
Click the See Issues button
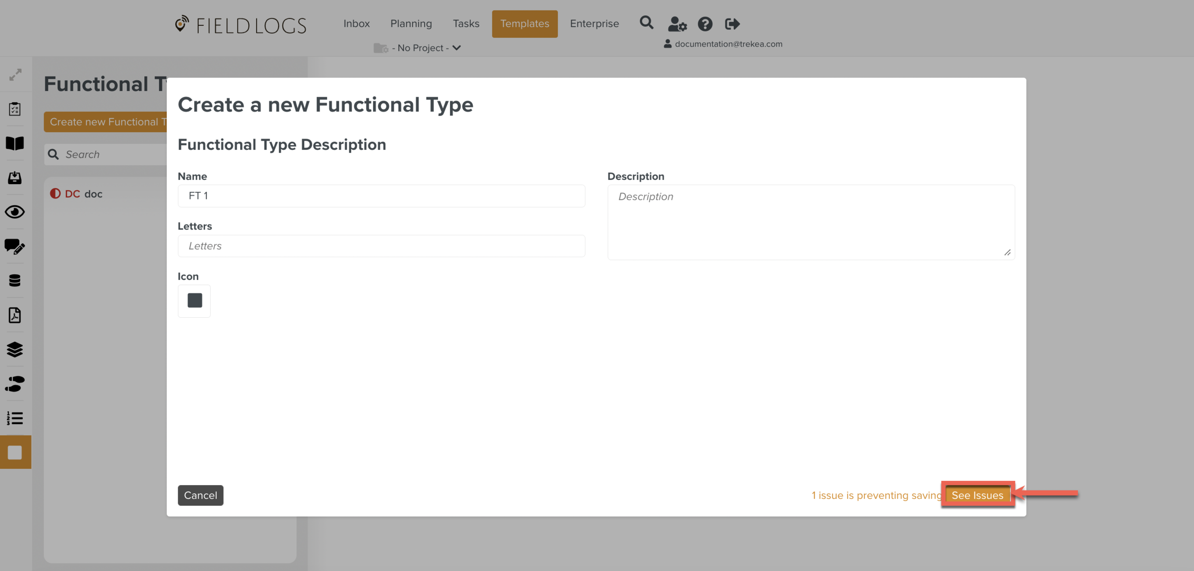click(x=977, y=495)
